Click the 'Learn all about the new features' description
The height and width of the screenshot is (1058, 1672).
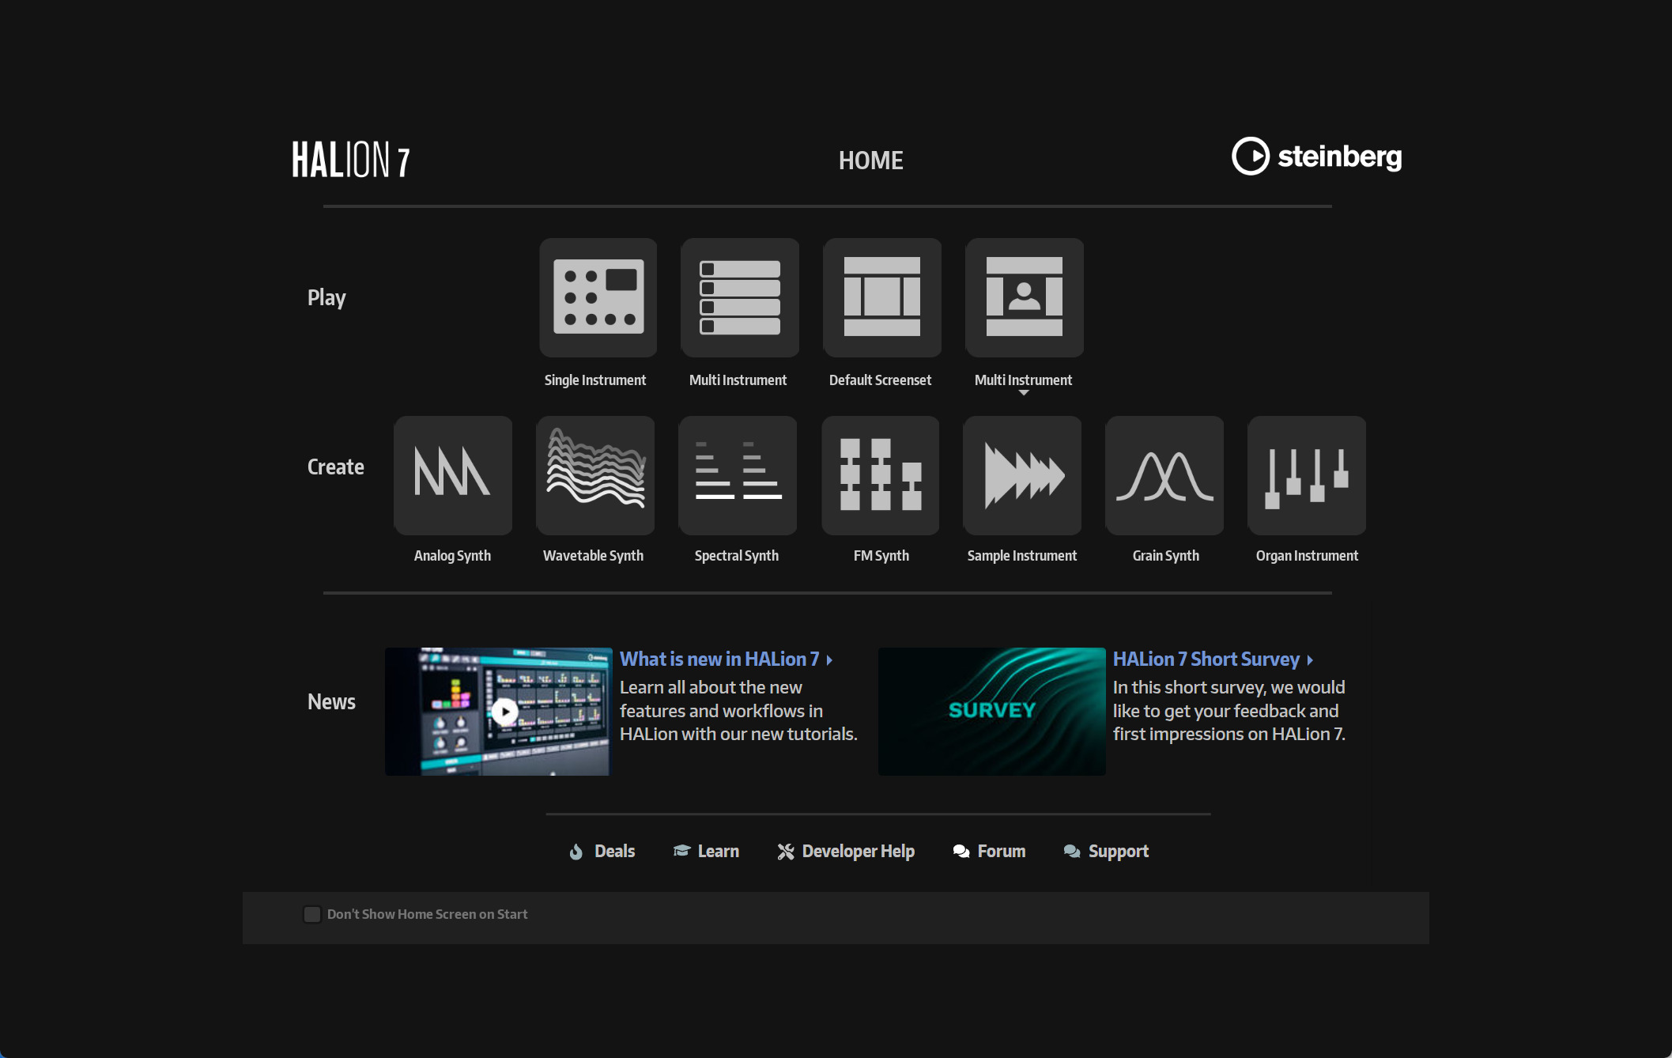tap(738, 711)
